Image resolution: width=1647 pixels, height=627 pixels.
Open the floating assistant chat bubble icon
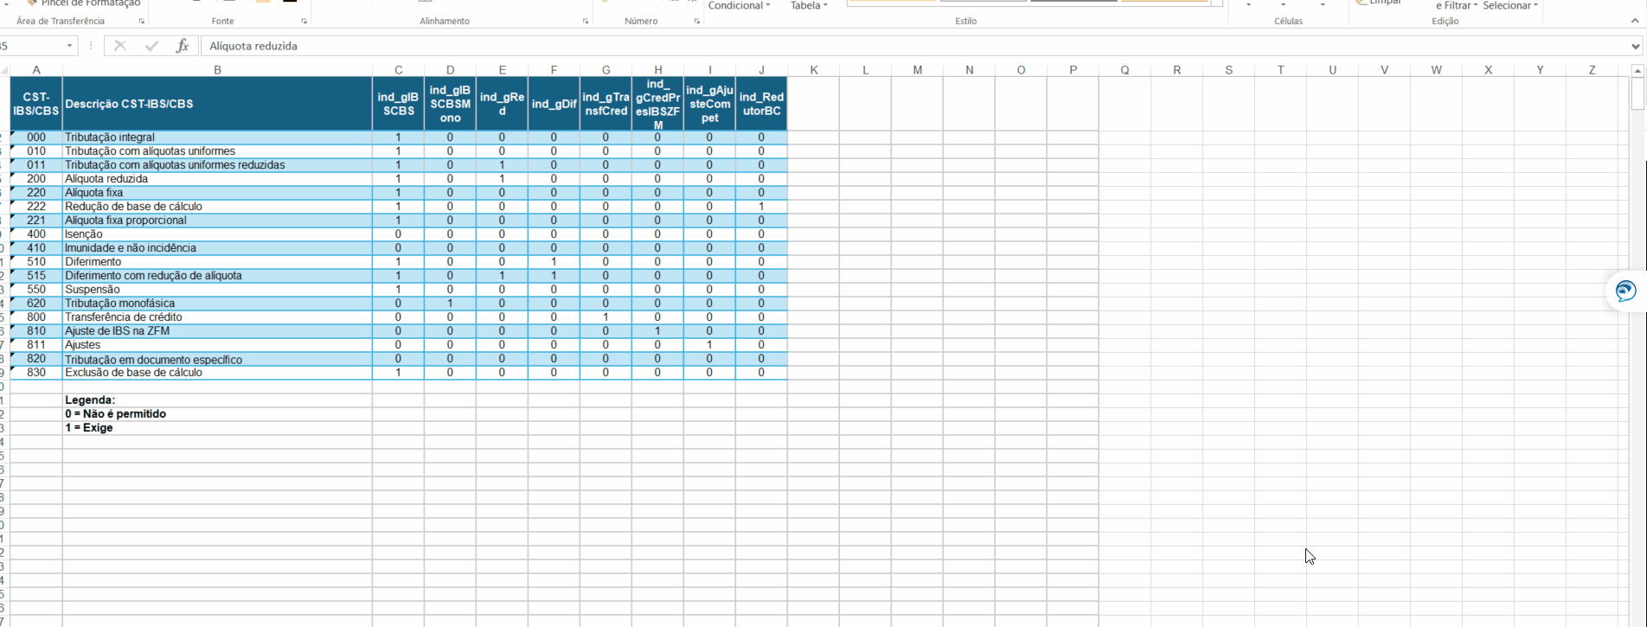pyautogui.click(x=1625, y=291)
